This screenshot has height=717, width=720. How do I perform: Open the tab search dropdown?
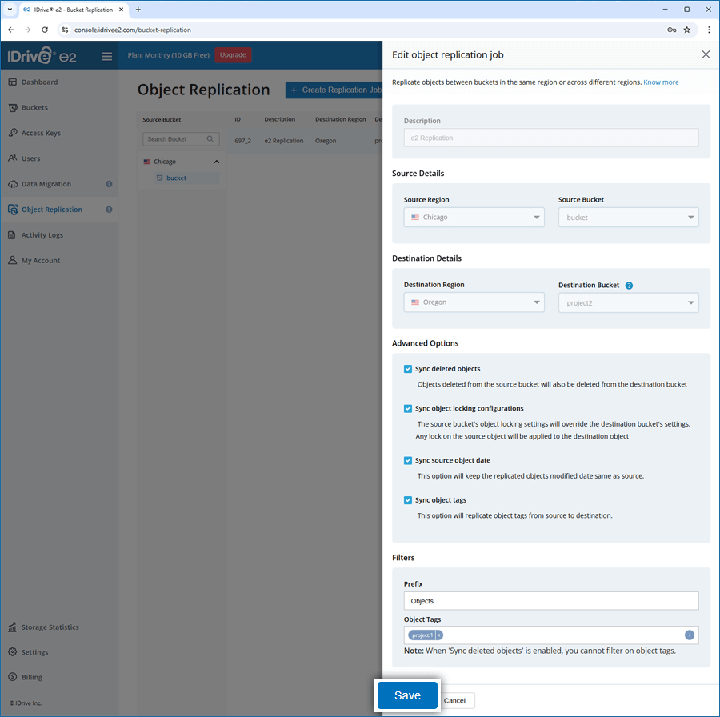point(10,10)
